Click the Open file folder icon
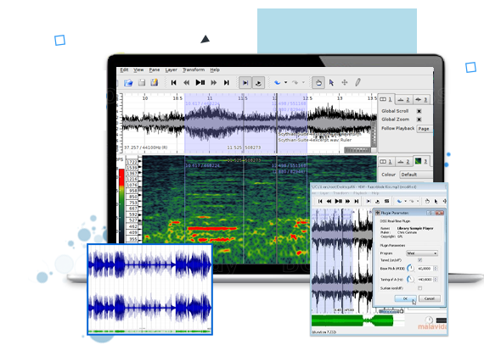Image resolution: width=484 pixels, height=356 pixels. tap(128, 82)
